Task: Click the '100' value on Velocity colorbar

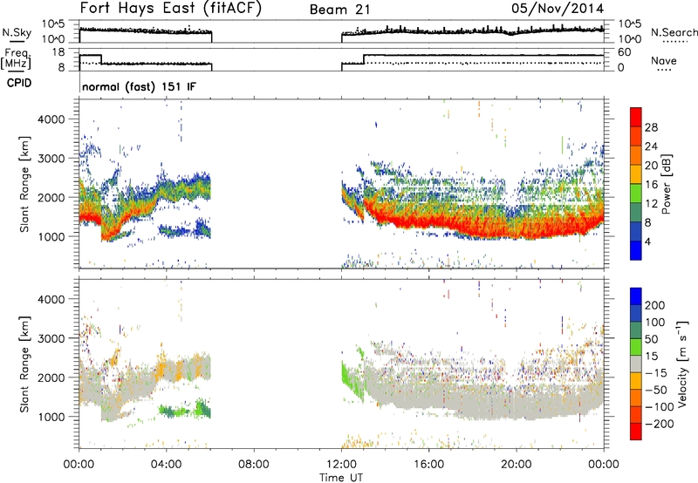Action: click(655, 323)
